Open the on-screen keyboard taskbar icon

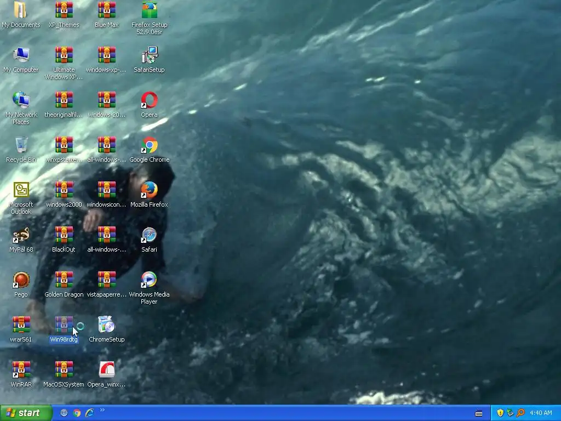[x=479, y=413]
